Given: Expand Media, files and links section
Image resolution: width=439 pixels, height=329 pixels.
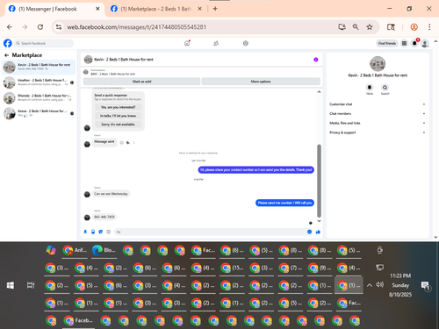Looking at the screenshot, I should 377,123.
